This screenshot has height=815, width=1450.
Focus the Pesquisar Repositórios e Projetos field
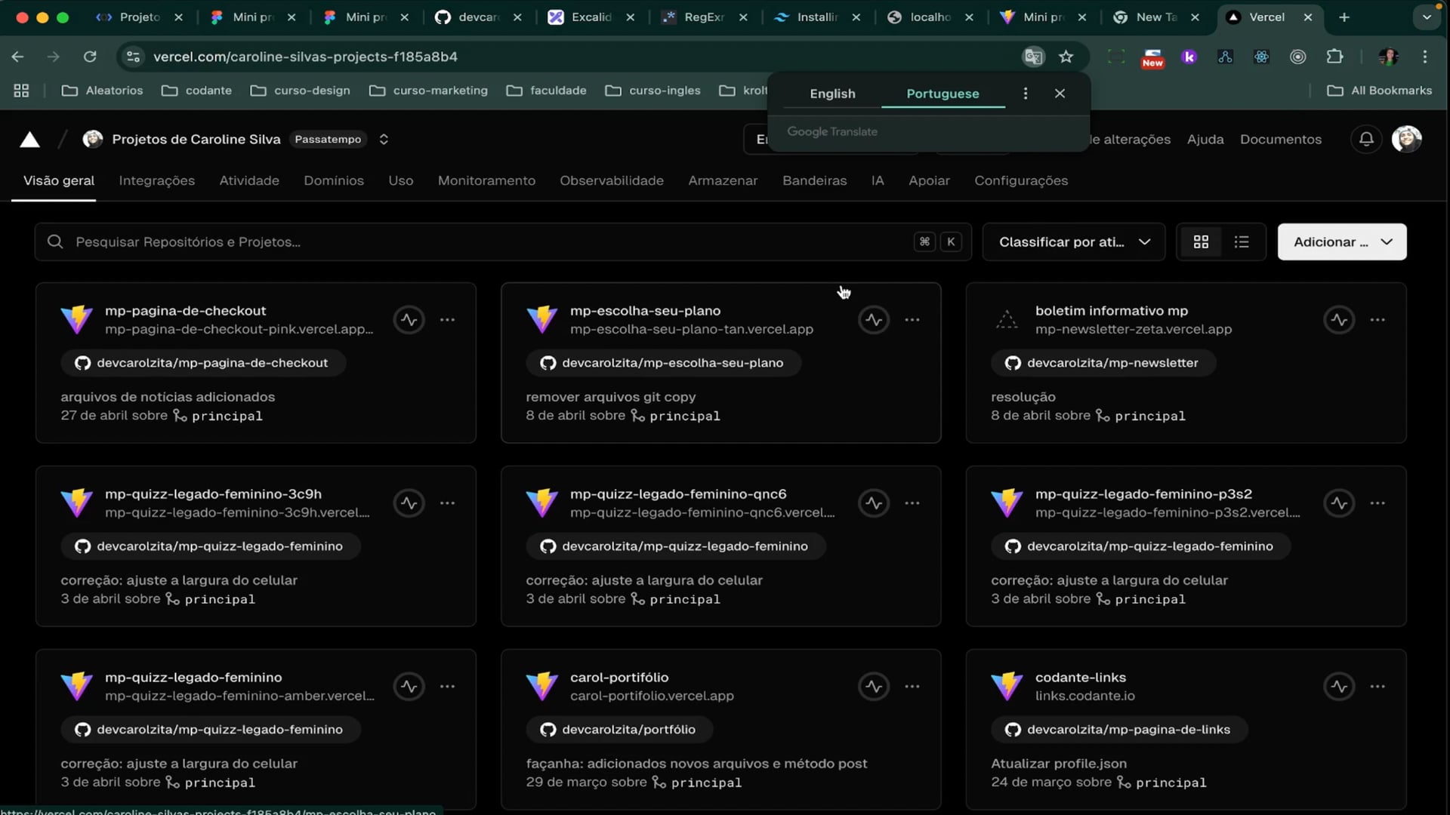coord(483,242)
